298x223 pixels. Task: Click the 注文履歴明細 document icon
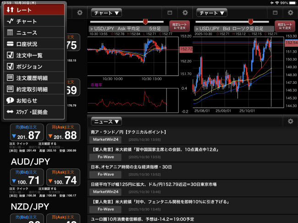pos(10,78)
